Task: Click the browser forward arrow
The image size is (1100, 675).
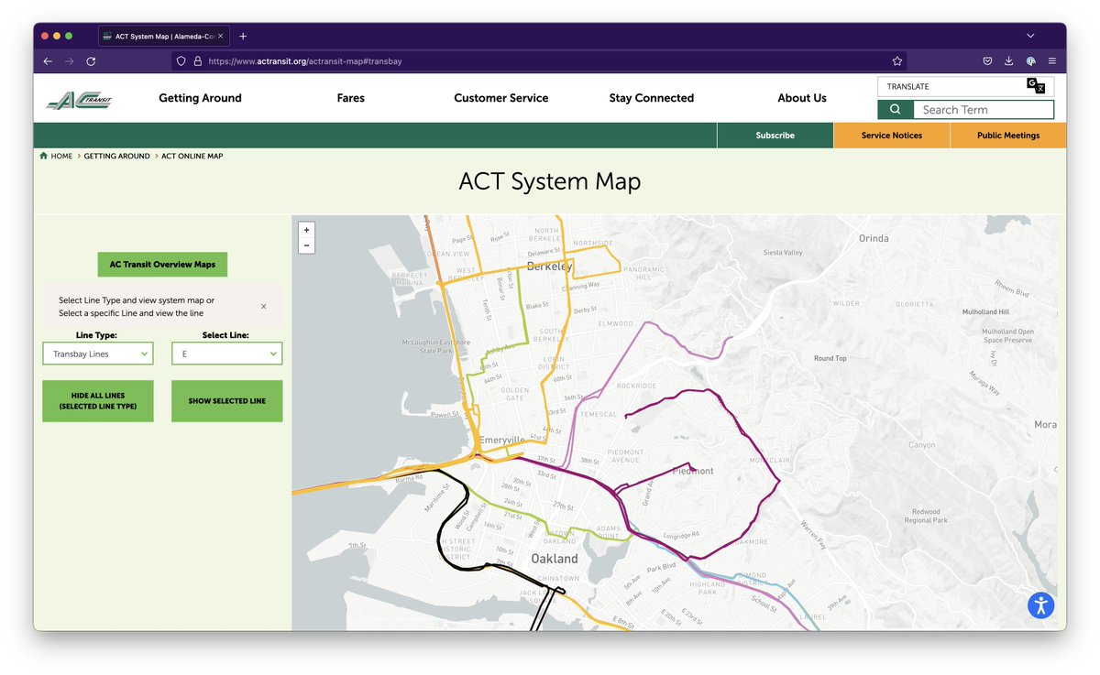Action: (x=69, y=61)
